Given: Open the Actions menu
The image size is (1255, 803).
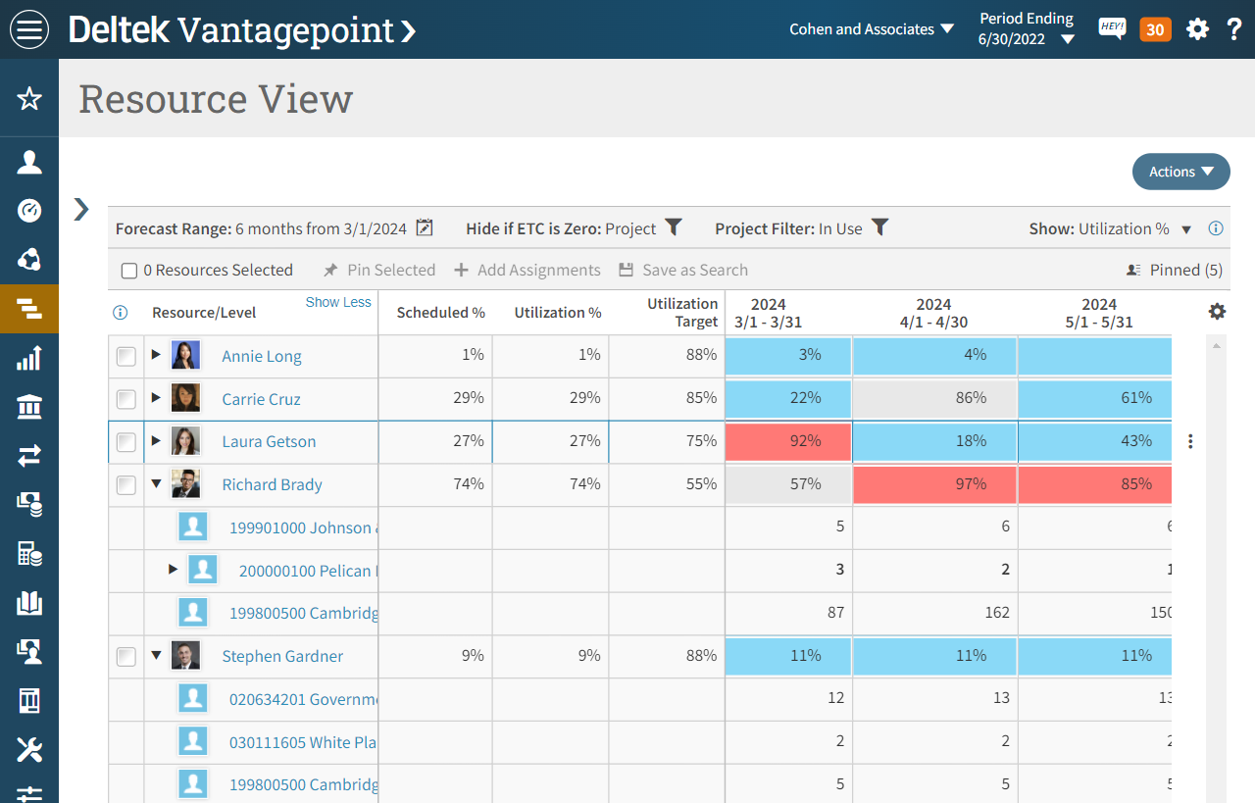Looking at the screenshot, I should tap(1180, 172).
